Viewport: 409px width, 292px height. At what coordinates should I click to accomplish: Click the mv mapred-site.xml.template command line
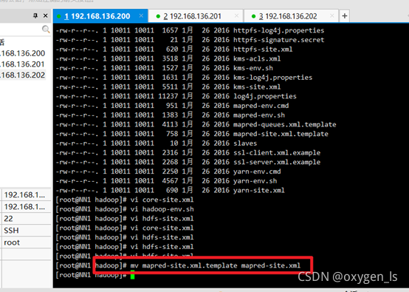pos(216,265)
